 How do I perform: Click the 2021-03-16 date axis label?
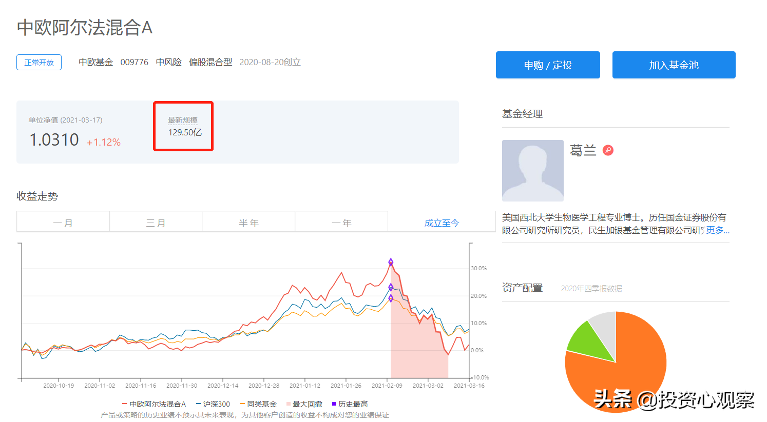pyautogui.click(x=469, y=386)
